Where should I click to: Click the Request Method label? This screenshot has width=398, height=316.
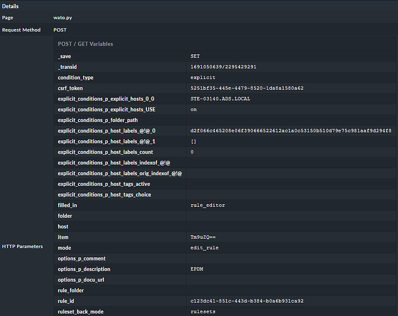[x=21, y=30]
